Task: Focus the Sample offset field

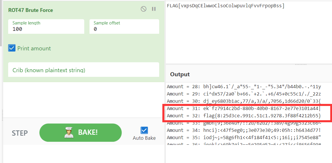Action: click(x=124, y=29)
